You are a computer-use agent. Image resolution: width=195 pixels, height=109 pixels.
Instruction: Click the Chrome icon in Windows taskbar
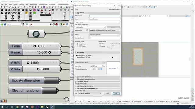pyautogui.click(x=17, y=107)
